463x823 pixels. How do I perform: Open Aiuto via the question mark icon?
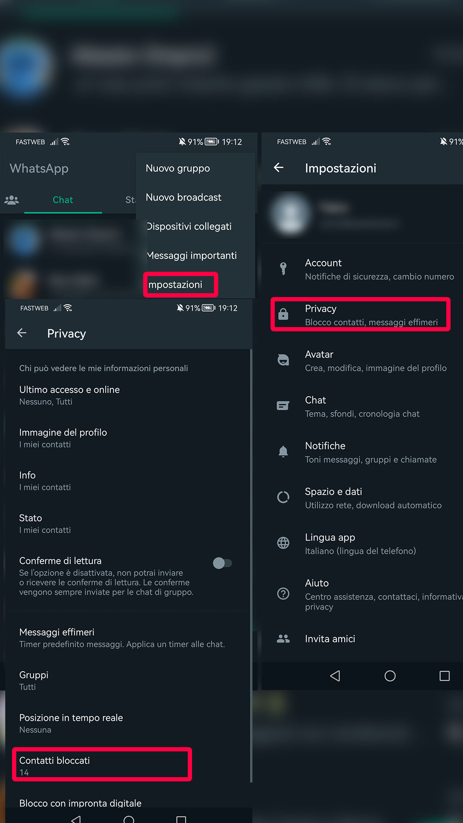(x=283, y=594)
